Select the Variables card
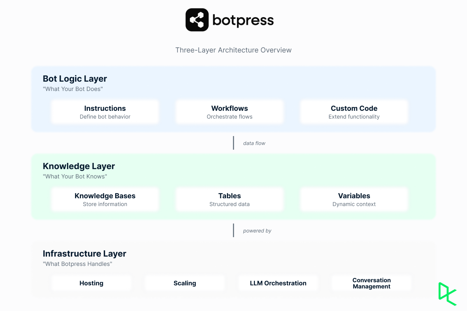Viewport: 467px width, 311px height. point(354,199)
